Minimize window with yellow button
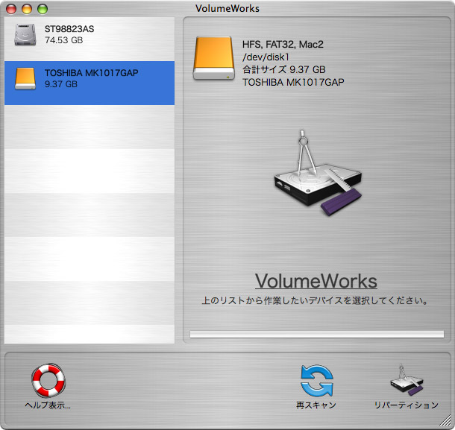Viewport: 455px width, 430px height. click(27, 9)
